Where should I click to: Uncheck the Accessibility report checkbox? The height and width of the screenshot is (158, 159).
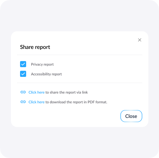click(x=23, y=74)
